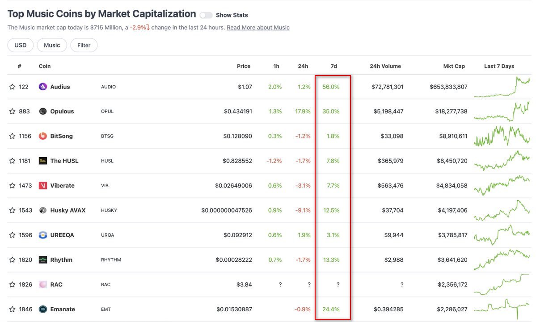
Task: Click the BitSong coin logo icon
Action: pos(43,136)
